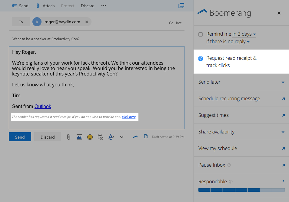Insert picture inline using image icon
289x202 pixels.
click(x=79, y=137)
